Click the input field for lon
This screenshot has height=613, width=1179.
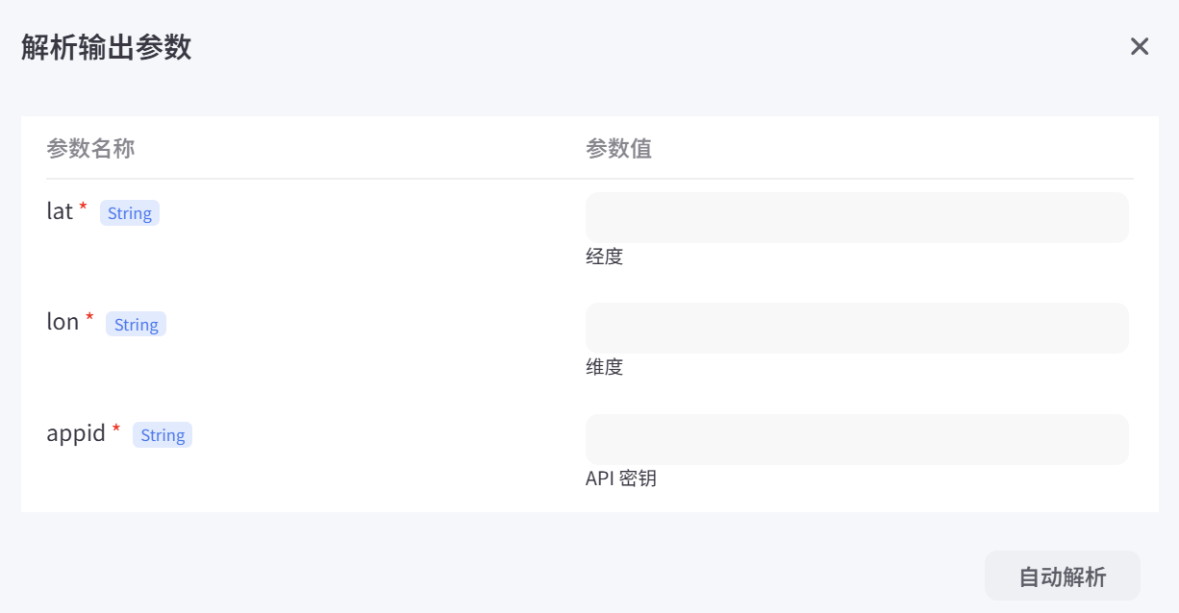(x=857, y=328)
